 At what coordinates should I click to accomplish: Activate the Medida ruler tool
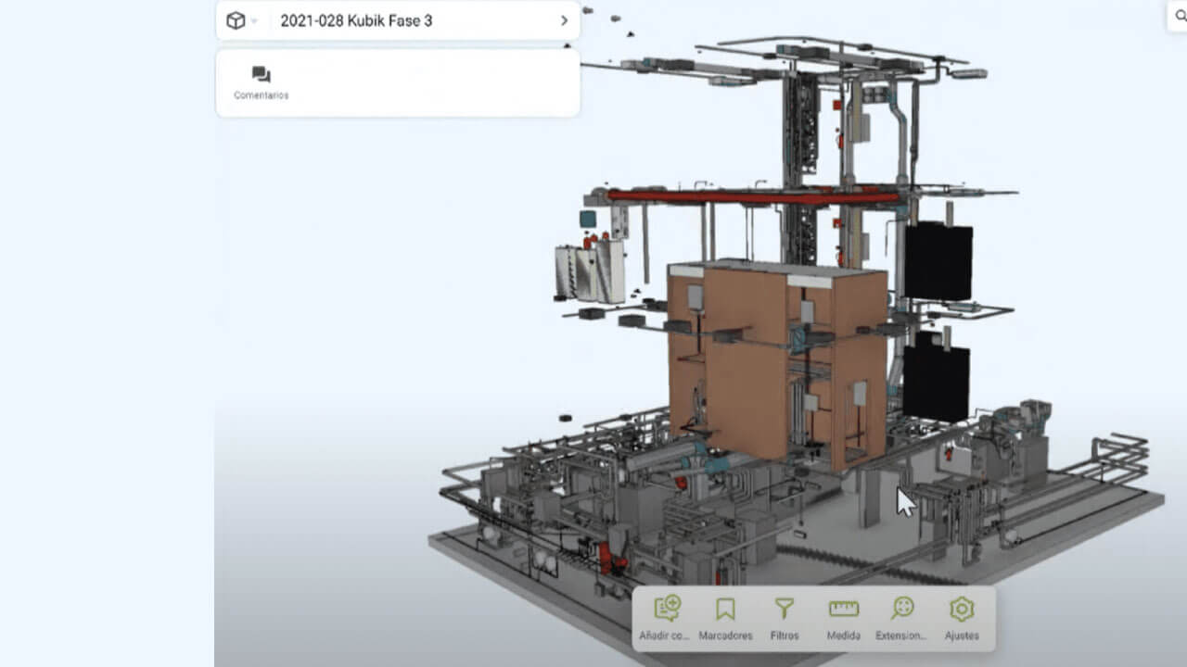pos(844,618)
